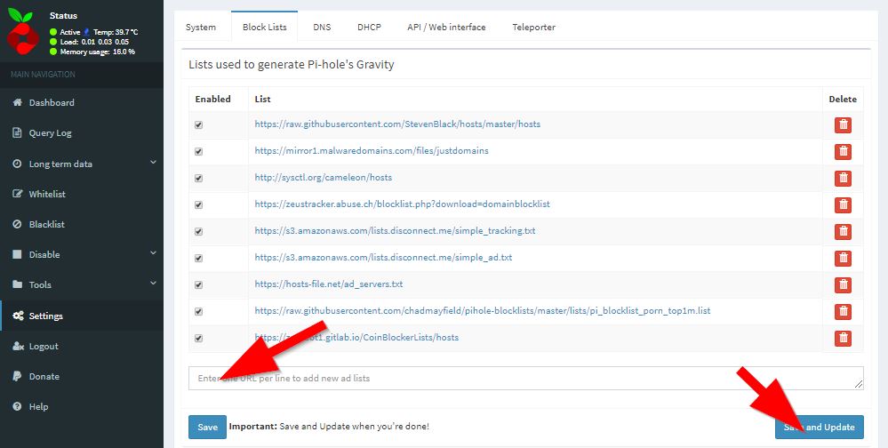Delete the simple_ad.txt list
888x448 pixels.
(843, 259)
